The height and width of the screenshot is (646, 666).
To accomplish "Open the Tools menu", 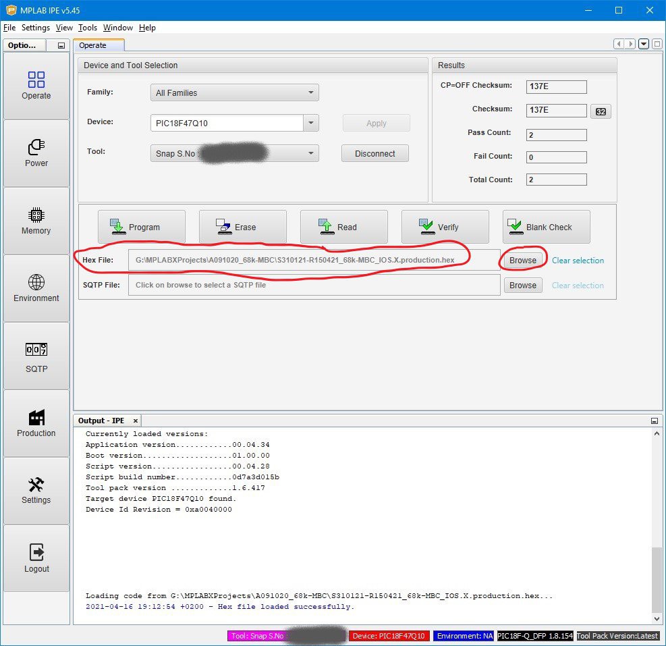I will pos(88,28).
